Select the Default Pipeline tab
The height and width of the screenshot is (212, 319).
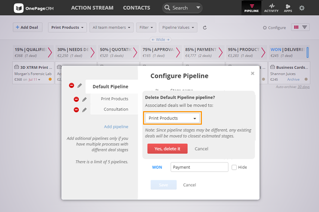click(112, 86)
